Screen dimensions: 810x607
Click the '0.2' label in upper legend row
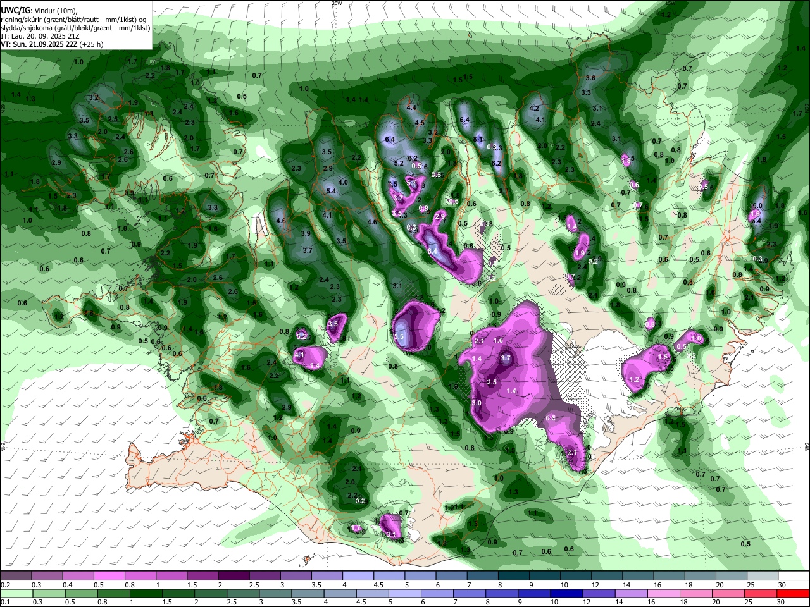pyautogui.click(x=4, y=585)
